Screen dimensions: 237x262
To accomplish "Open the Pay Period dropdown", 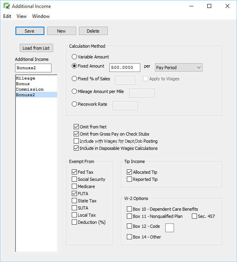I will [178, 68].
